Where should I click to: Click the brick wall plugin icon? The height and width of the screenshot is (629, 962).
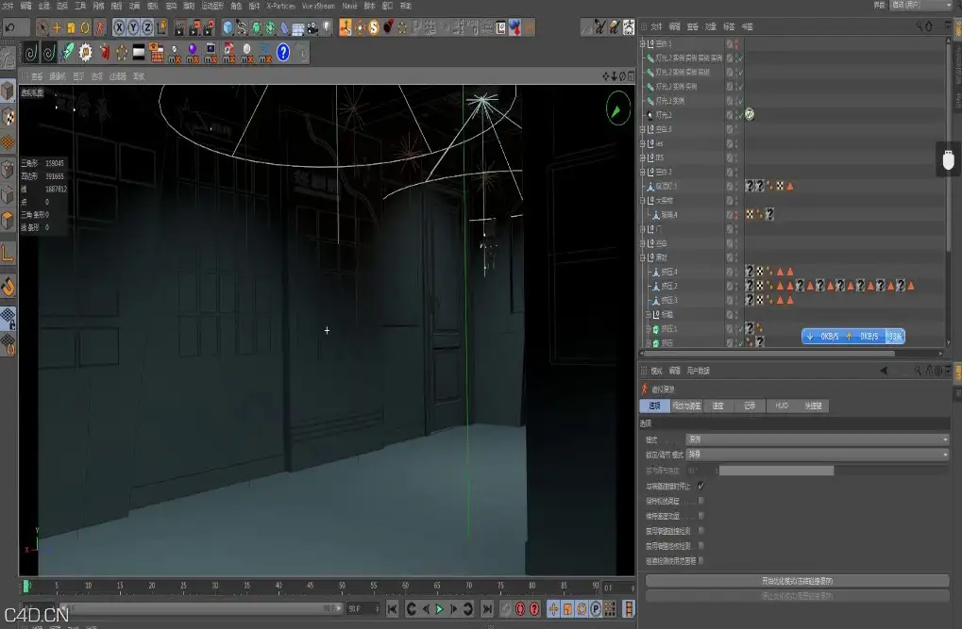pyautogui.click(x=157, y=53)
